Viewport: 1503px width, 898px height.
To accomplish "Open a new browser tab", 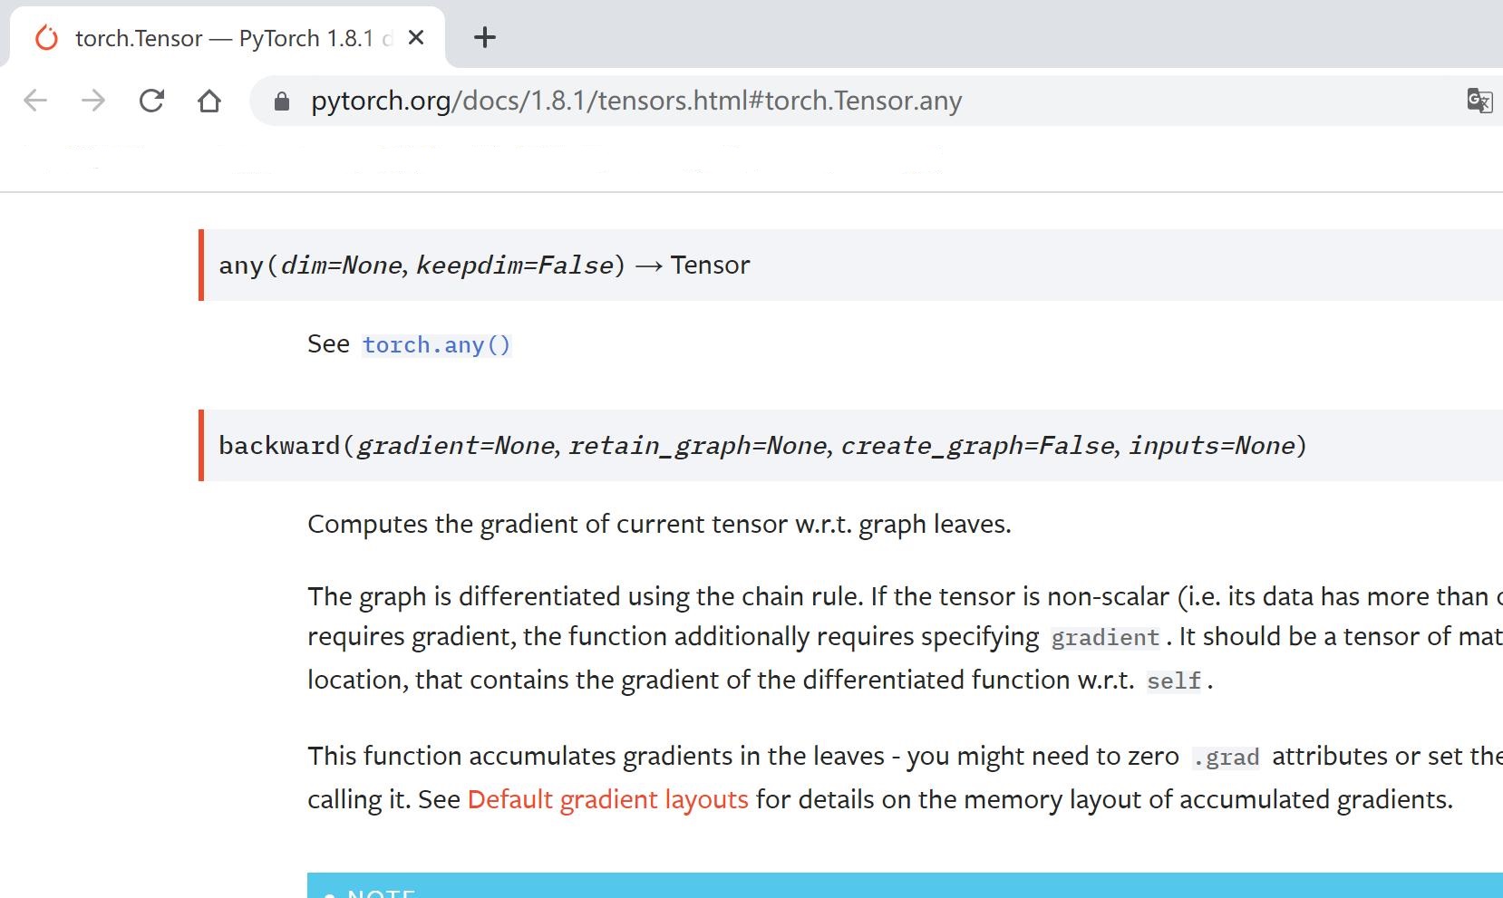I will pyautogui.click(x=485, y=37).
